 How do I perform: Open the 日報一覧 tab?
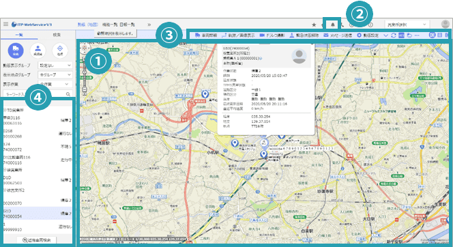127,25
